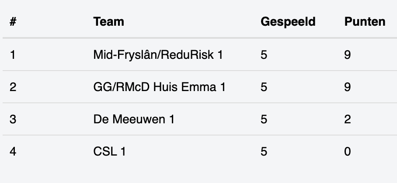Open the CSL 1 team entry
Viewport: 397px width, 183px height.
tap(109, 152)
